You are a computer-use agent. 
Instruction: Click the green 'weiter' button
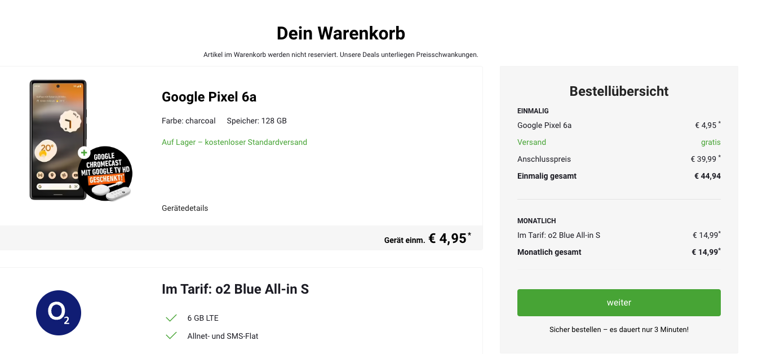click(619, 303)
